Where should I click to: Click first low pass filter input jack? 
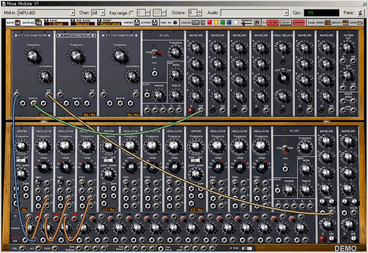pos(17,95)
